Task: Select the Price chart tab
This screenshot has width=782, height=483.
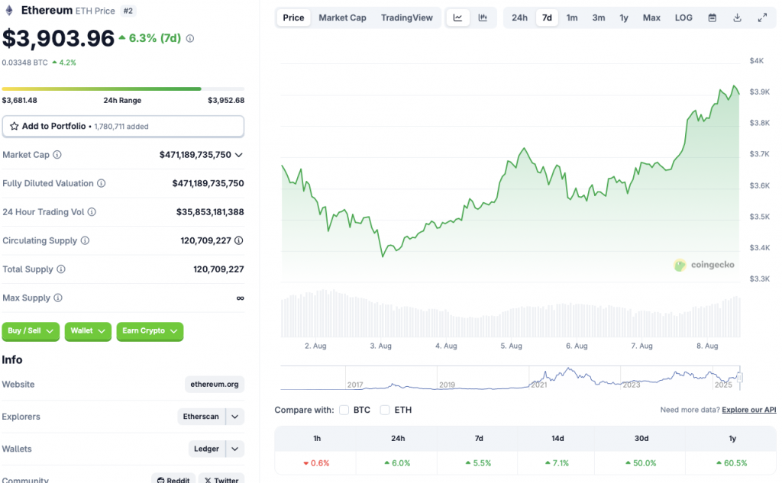Action: click(293, 18)
